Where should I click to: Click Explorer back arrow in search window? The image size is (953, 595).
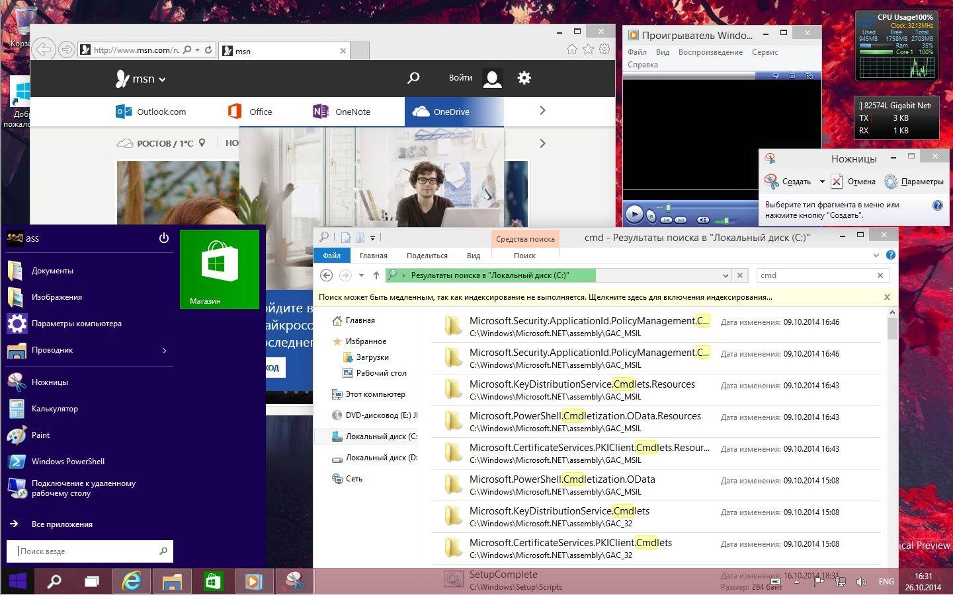point(326,275)
